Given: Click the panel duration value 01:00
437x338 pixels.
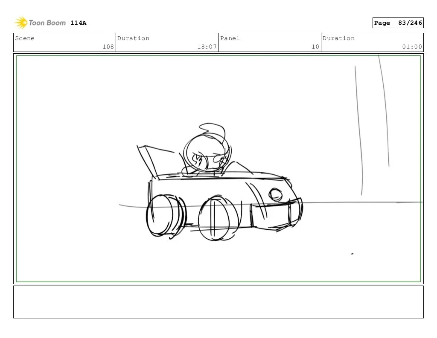Looking at the screenshot, I should point(412,46).
